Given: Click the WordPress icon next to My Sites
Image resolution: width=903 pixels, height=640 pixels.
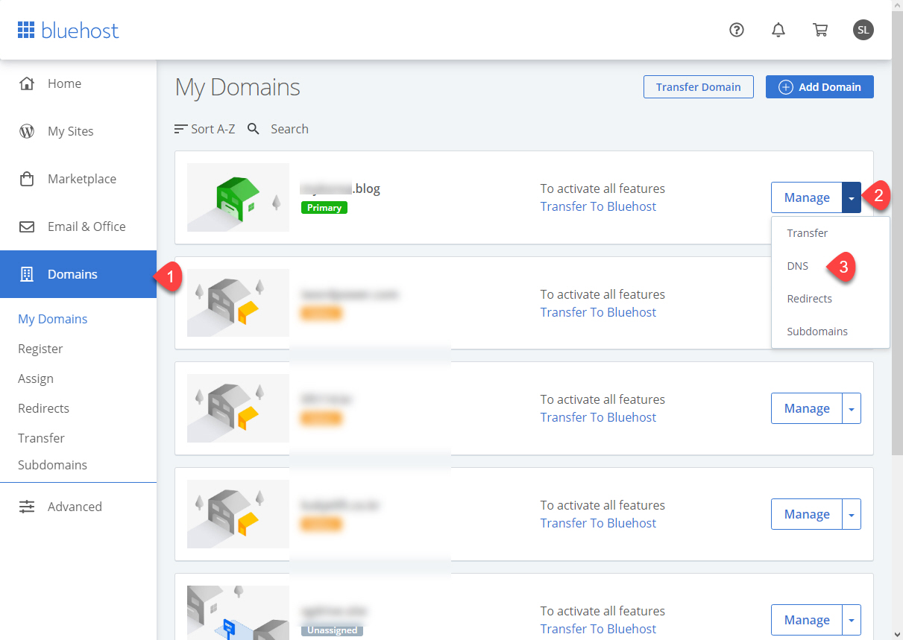Looking at the screenshot, I should pos(27,131).
